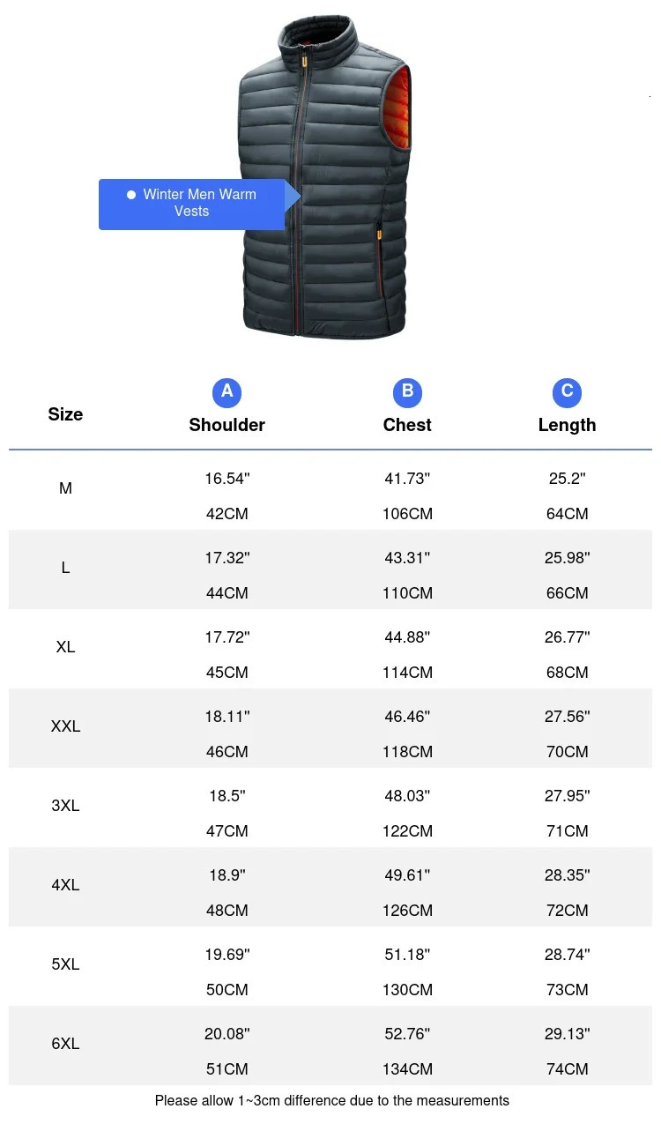The width and height of the screenshot is (661, 1146).
Task: Click the 134CM chest value for 6XL
Action: point(407,1069)
